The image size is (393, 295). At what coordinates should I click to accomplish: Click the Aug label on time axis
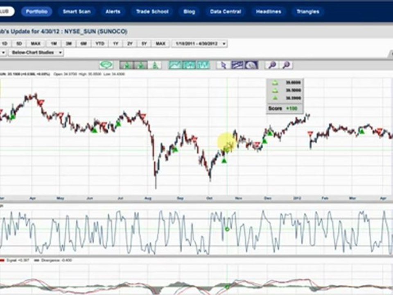click(148, 198)
